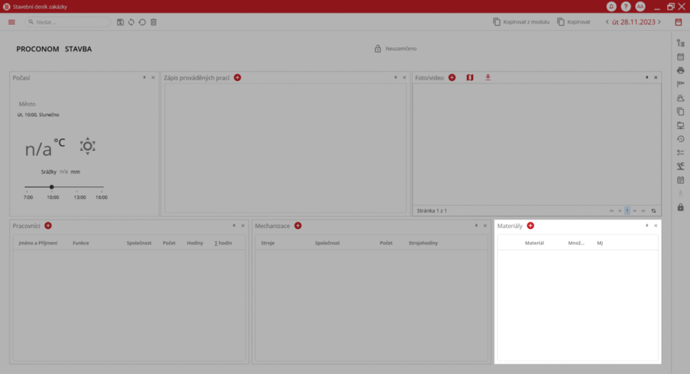690x374 pixels.
Task: Pin the Počasí weather panel
Action: 144,77
